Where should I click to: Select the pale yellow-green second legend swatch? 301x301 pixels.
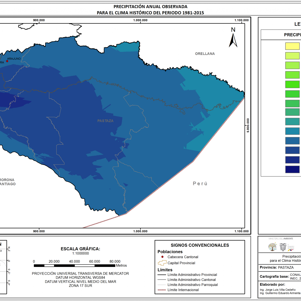[292, 56]
